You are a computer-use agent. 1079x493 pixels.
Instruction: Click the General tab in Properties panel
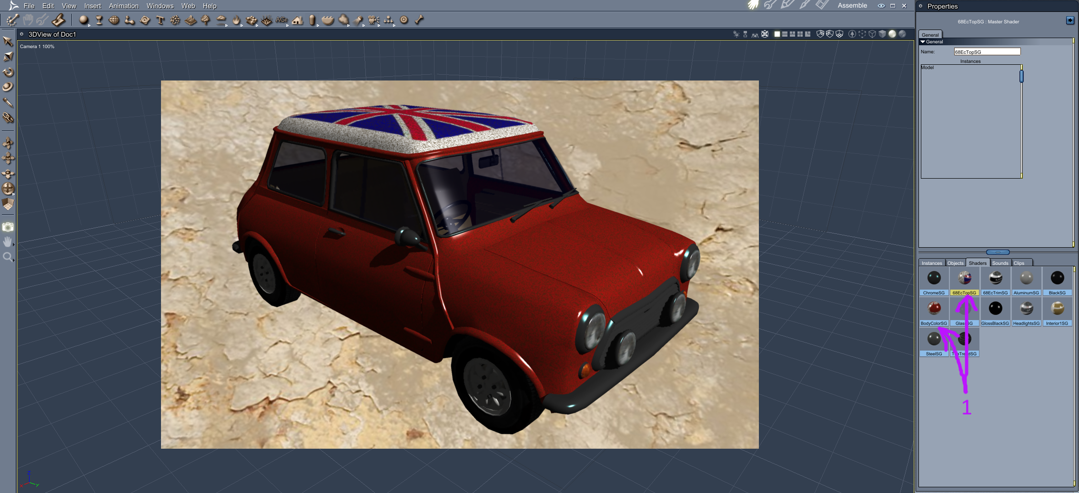point(930,35)
